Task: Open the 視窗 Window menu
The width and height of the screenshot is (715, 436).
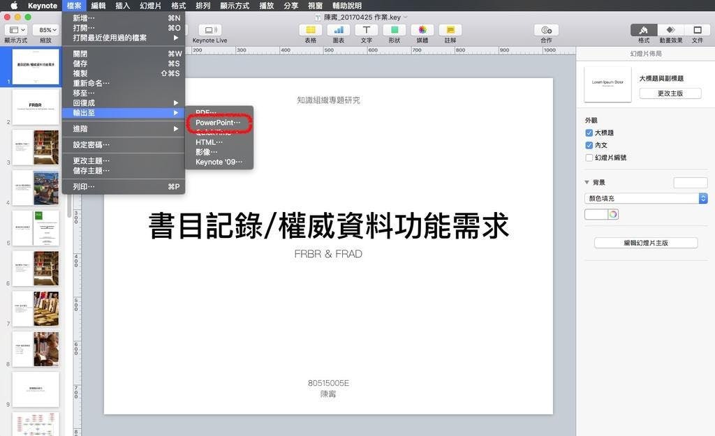Action: (315, 6)
